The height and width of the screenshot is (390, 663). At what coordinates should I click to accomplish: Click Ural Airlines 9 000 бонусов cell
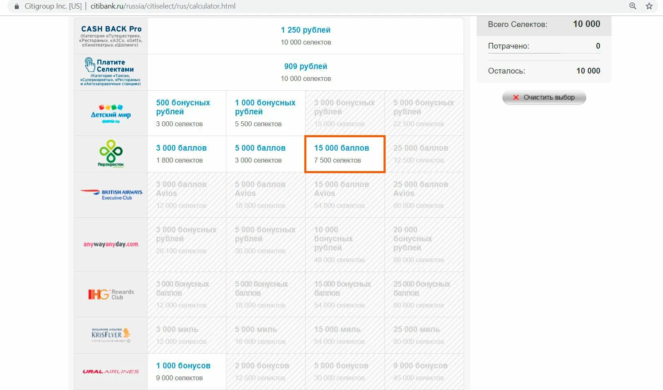[x=424, y=372]
